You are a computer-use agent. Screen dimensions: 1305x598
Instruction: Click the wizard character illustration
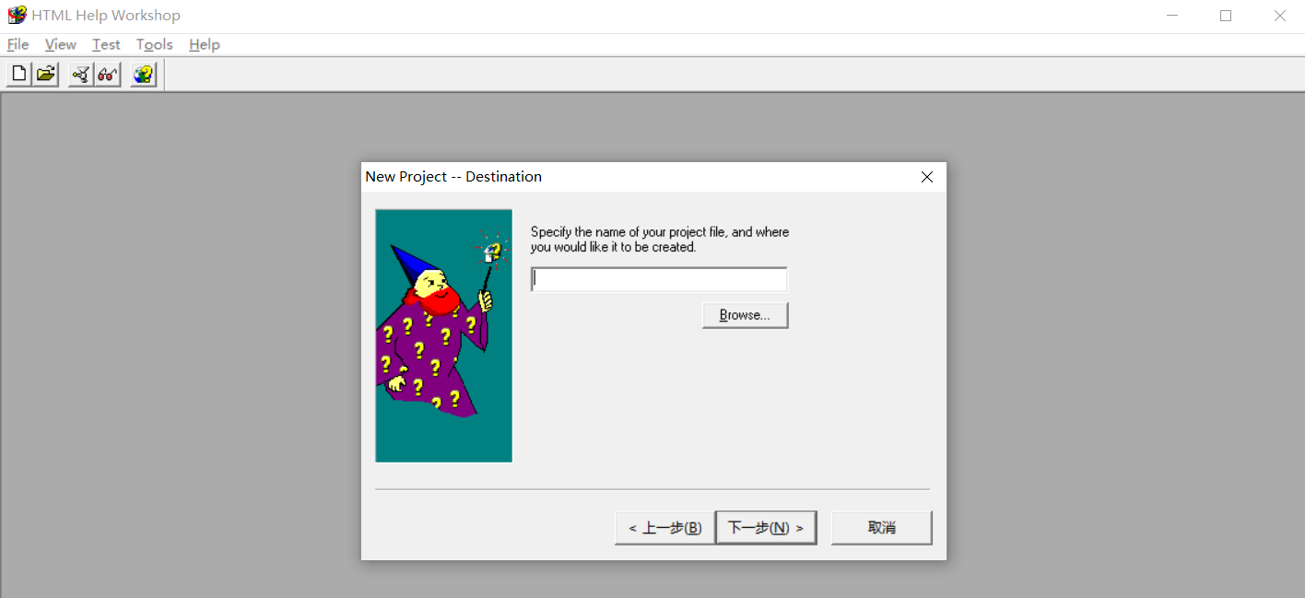[443, 334]
